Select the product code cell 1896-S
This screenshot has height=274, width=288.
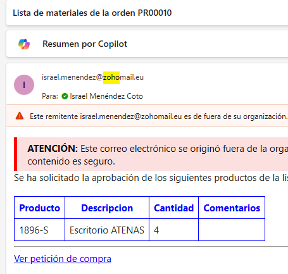40,230
